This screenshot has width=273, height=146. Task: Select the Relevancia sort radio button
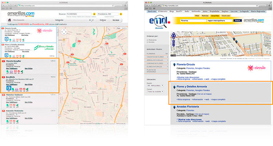point(148,39)
